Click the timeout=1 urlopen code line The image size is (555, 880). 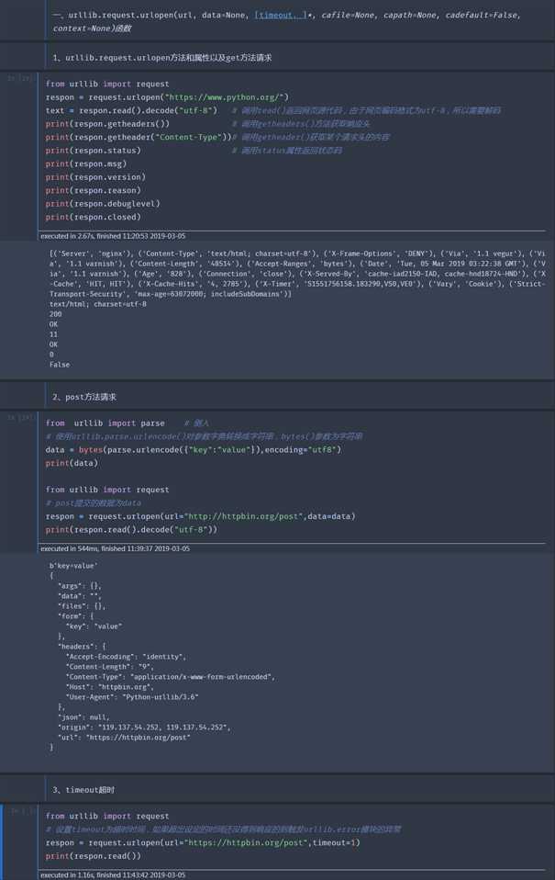[203, 842]
